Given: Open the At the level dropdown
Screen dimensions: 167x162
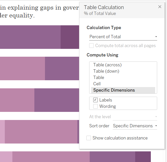Looking at the screenshot, I should coord(135,117).
